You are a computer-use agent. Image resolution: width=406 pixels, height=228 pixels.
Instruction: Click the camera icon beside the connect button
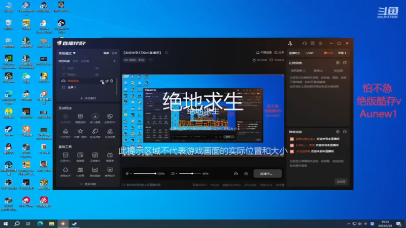tap(235, 174)
